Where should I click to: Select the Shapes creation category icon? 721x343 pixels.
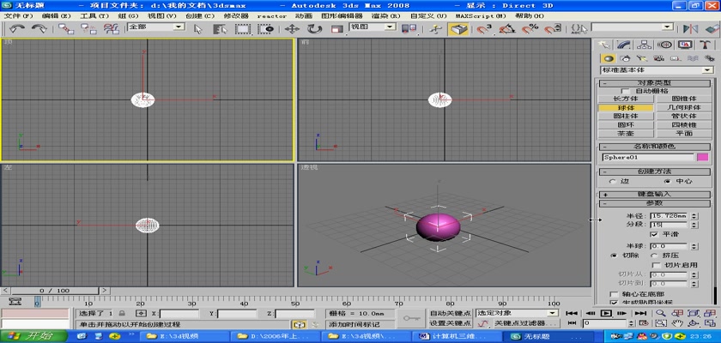coord(625,58)
